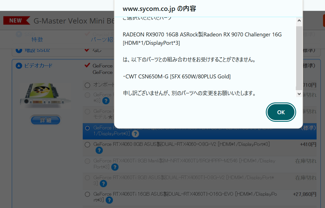Open the 詳細 button under the video card image
The image size is (325, 208).
coord(46,120)
